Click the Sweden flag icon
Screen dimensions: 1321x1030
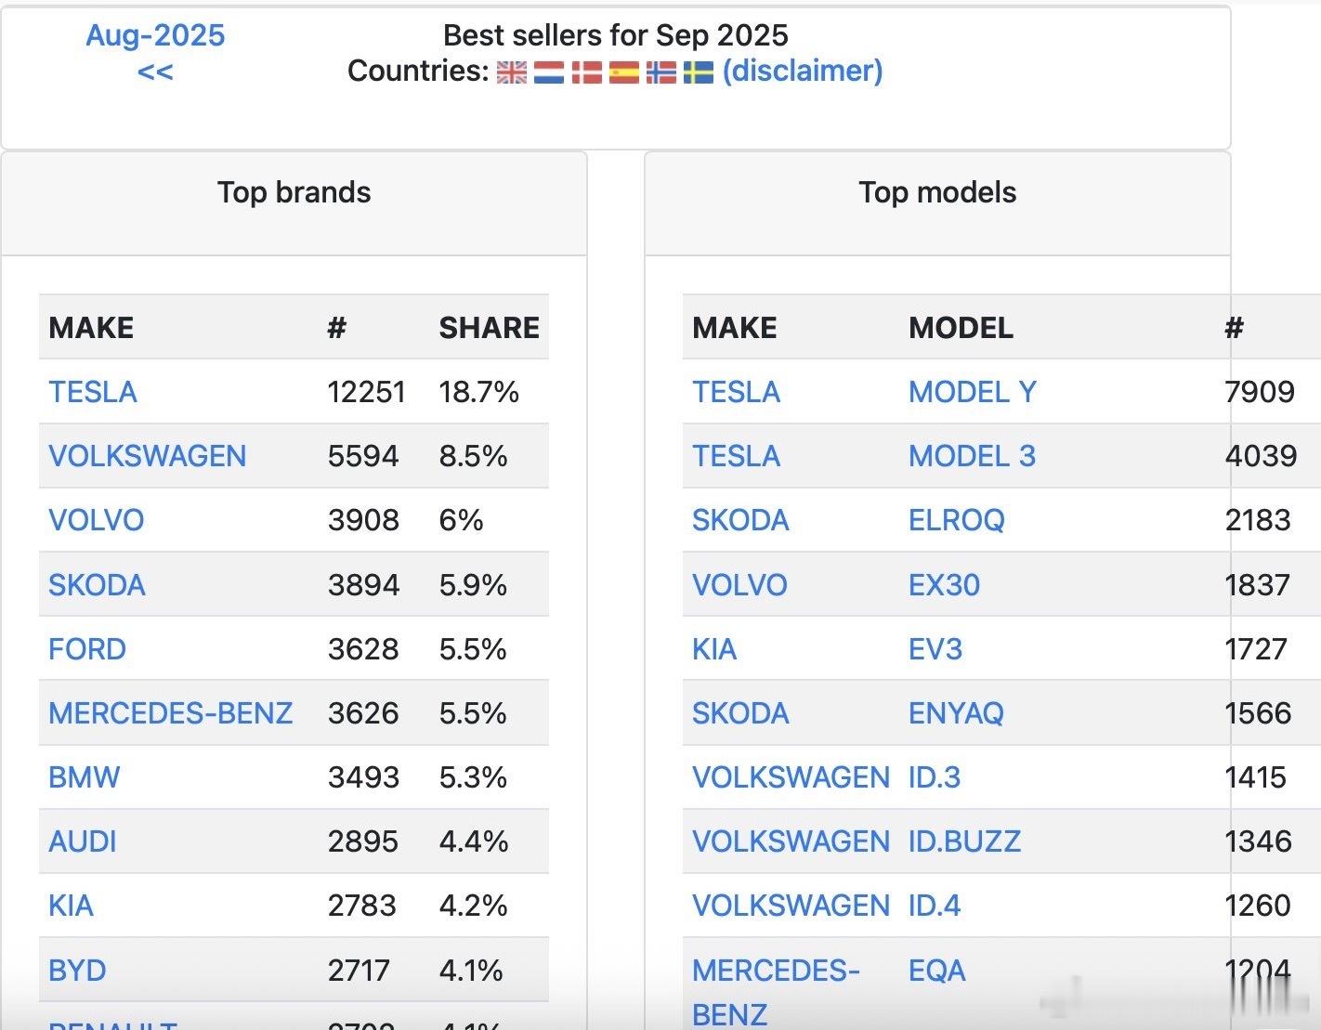click(x=699, y=72)
